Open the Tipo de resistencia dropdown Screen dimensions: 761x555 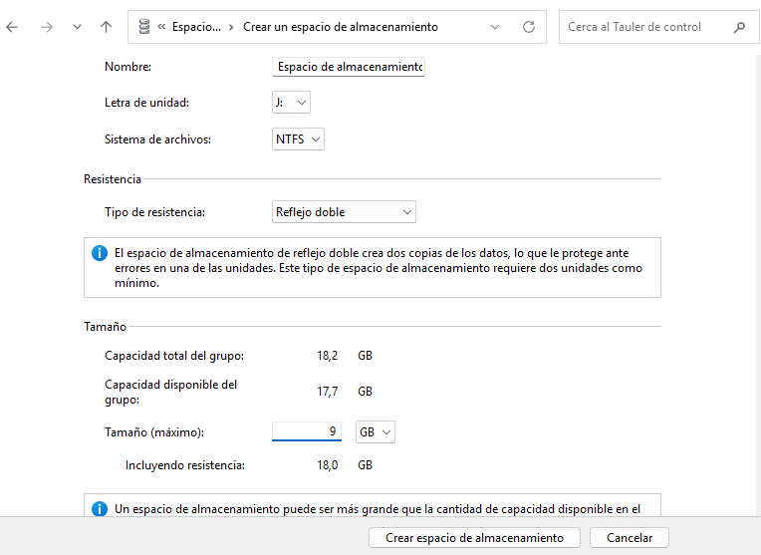pyautogui.click(x=344, y=212)
